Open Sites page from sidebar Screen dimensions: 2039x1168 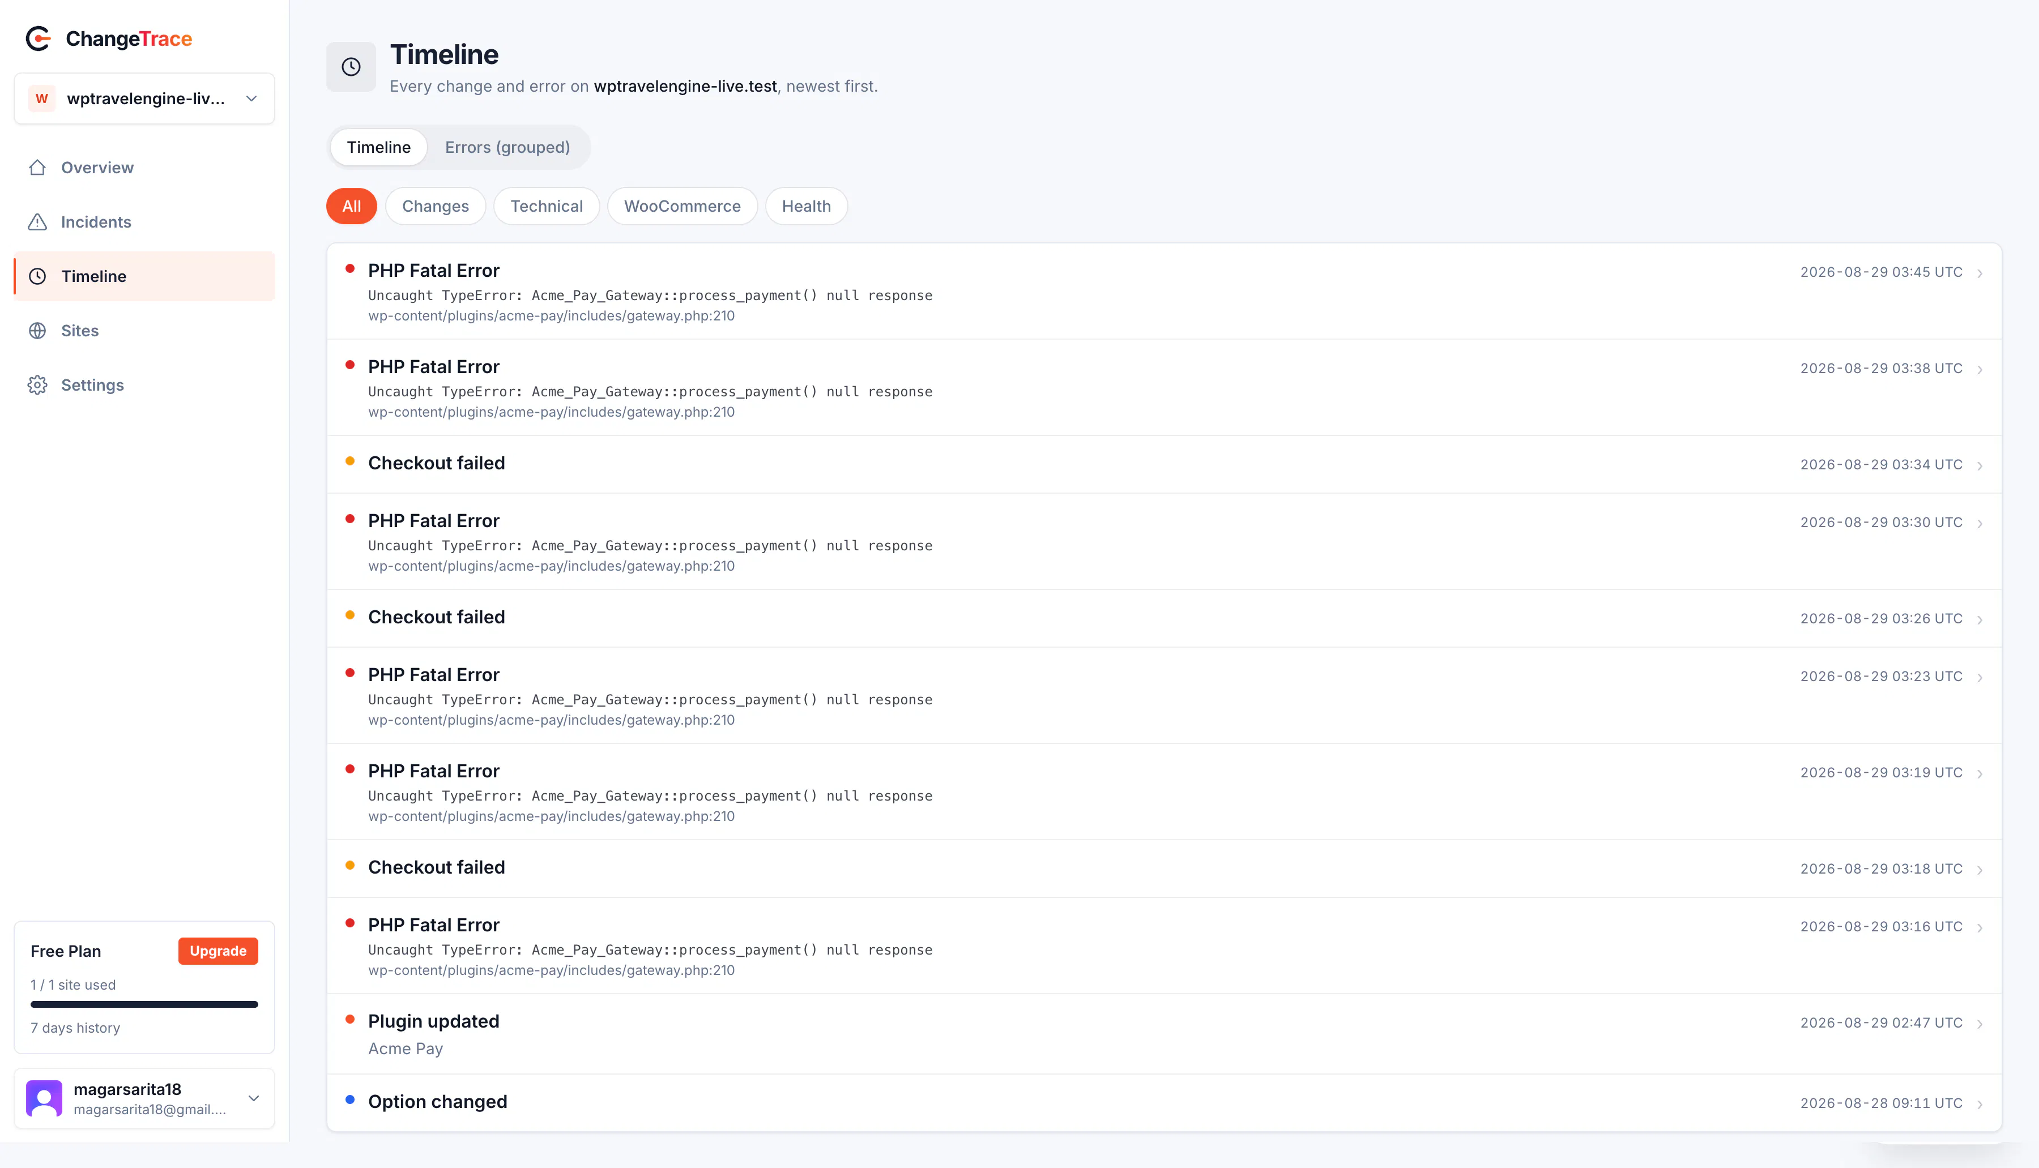pyautogui.click(x=144, y=331)
